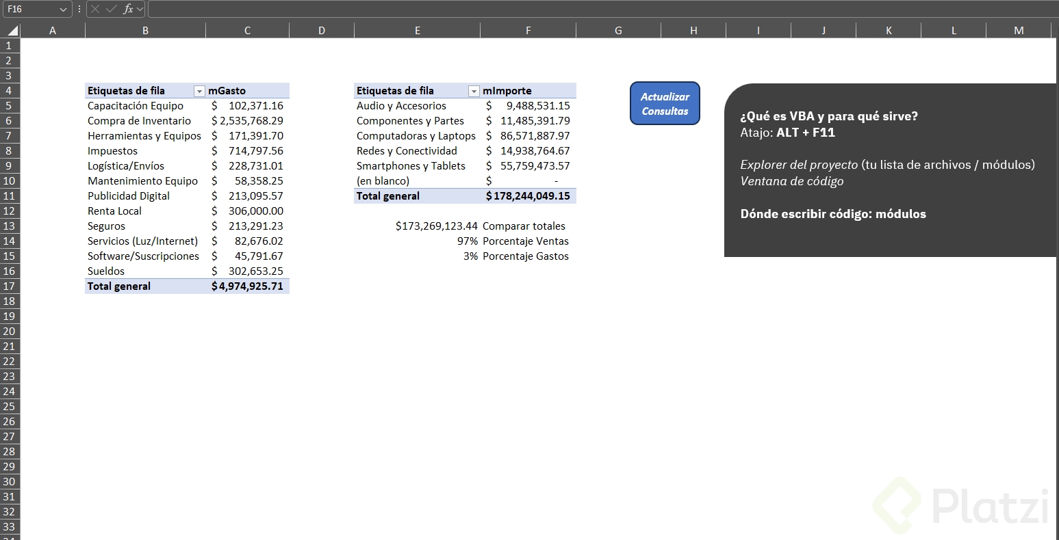This screenshot has height=540, width=1059.
Task: Click the 'Dónde escribir código: módulos' line
Action: 833,214
